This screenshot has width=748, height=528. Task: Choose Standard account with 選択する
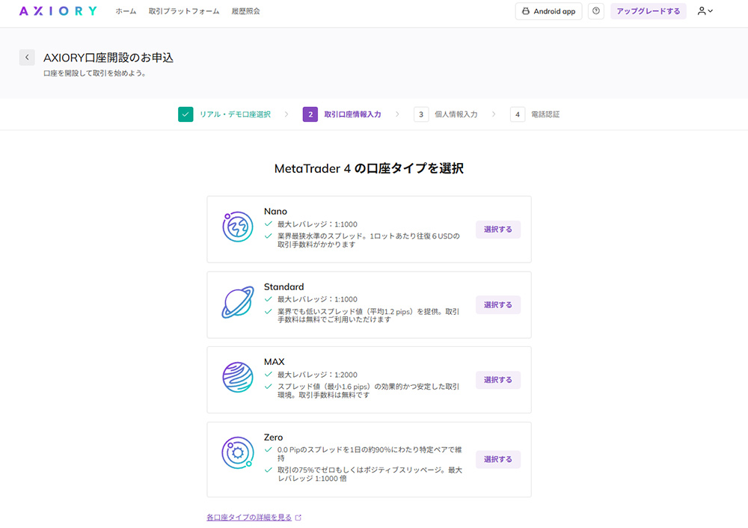click(x=498, y=305)
